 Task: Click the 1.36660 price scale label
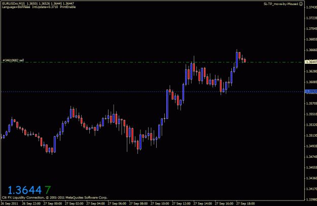[311, 50]
